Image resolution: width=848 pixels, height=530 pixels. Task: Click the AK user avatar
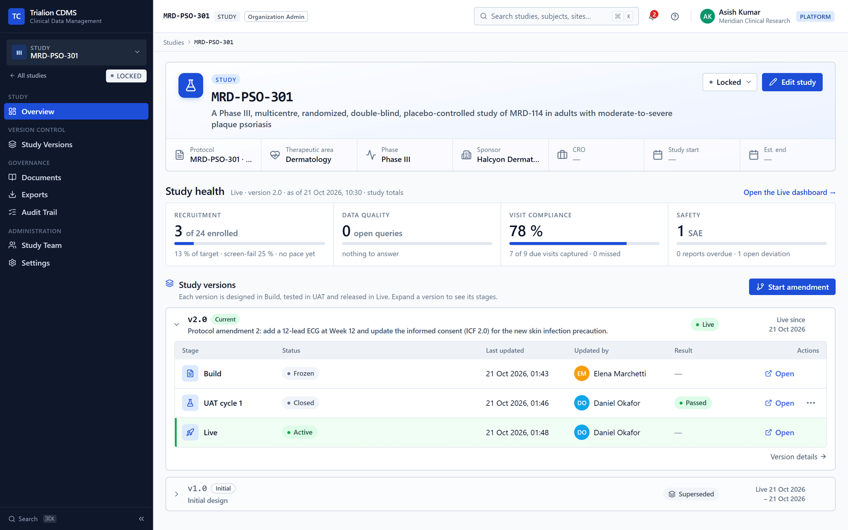[x=707, y=16]
